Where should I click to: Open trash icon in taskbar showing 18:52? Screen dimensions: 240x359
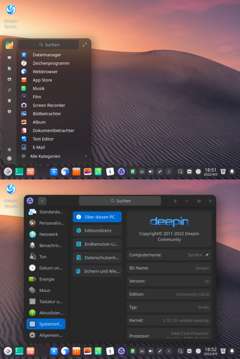pos(223,351)
